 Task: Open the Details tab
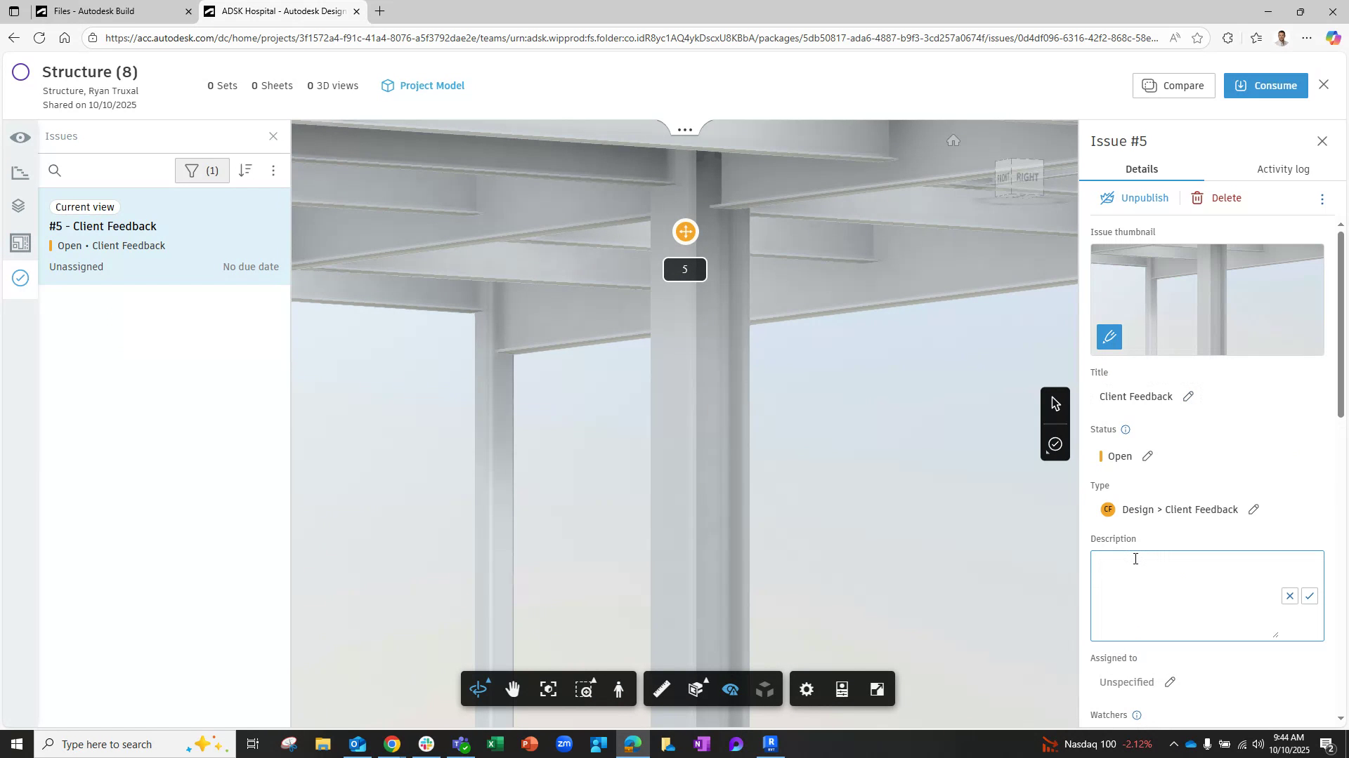[1141, 168]
